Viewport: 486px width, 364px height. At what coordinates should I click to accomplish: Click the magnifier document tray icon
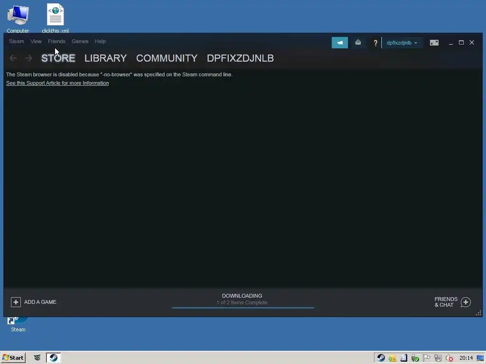404,358
